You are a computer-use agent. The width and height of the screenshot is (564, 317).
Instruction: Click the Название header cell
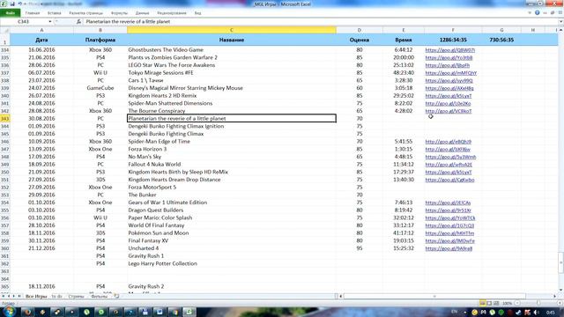tap(232, 40)
